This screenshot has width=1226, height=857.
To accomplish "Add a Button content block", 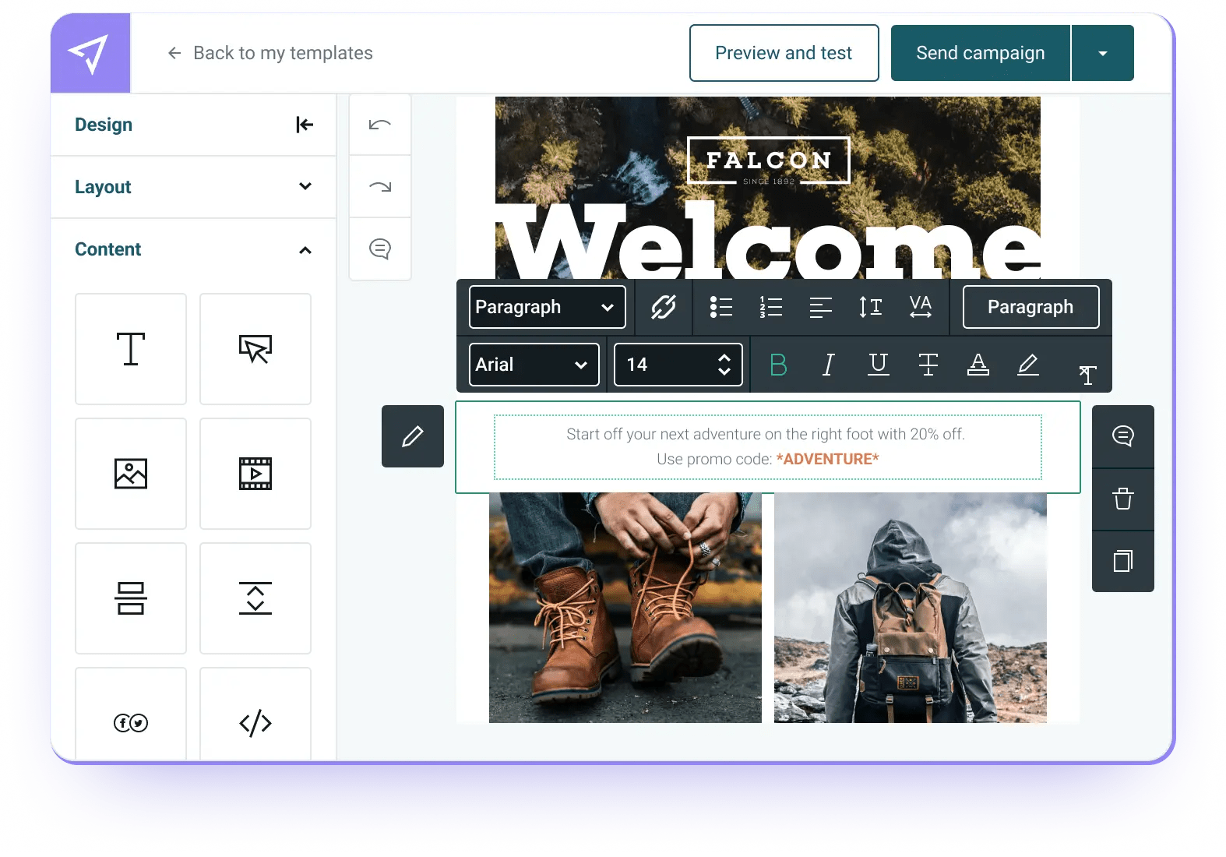I will point(255,349).
